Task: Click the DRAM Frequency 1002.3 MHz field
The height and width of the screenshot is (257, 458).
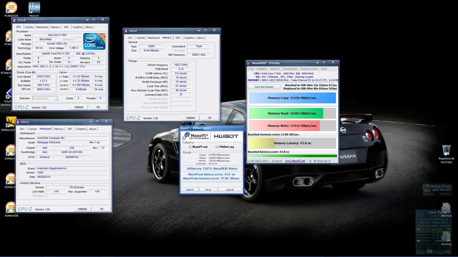Action: (181, 65)
